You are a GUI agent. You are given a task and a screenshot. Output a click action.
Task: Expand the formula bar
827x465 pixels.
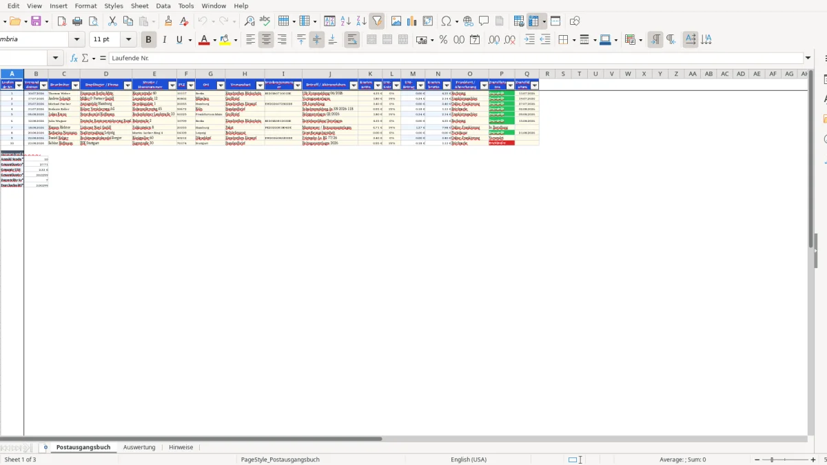coord(808,59)
